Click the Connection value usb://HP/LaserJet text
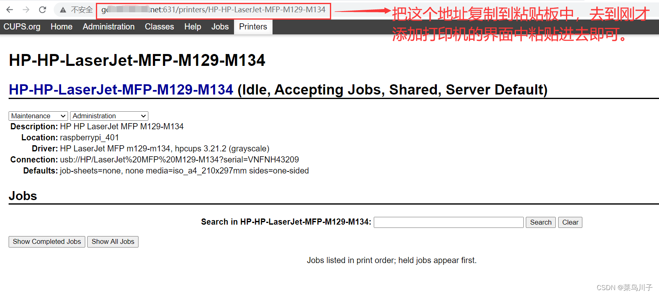 coord(180,160)
